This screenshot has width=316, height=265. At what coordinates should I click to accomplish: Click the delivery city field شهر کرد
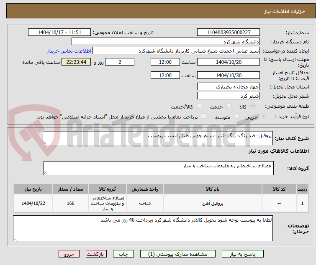tap(229, 96)
